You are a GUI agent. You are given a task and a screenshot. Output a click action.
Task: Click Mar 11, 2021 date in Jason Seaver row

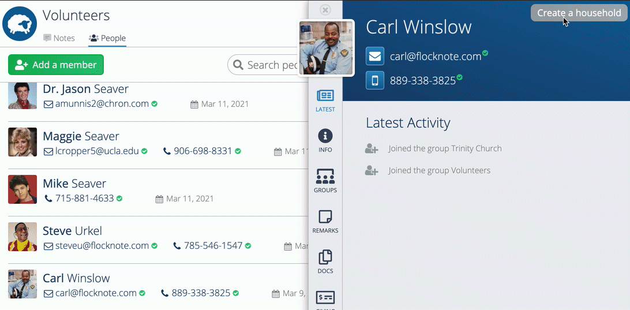[224, 104]
